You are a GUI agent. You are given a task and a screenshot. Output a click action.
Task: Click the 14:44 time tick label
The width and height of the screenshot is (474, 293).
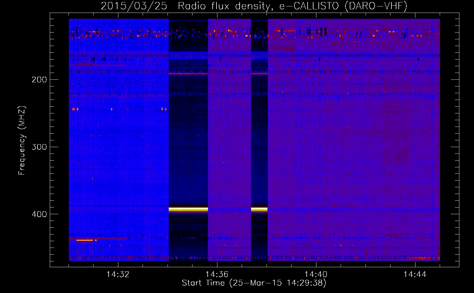coord(415,275)
